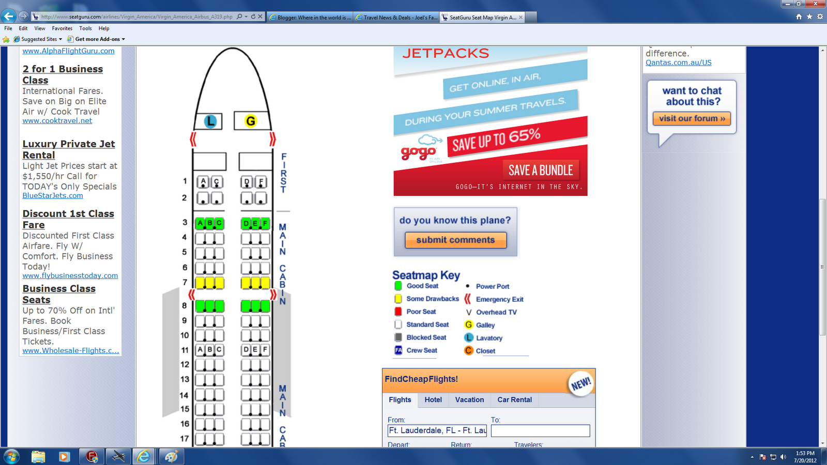Click the page vertical scrollbar thumb
827x465 pixels.
(822, 267)
